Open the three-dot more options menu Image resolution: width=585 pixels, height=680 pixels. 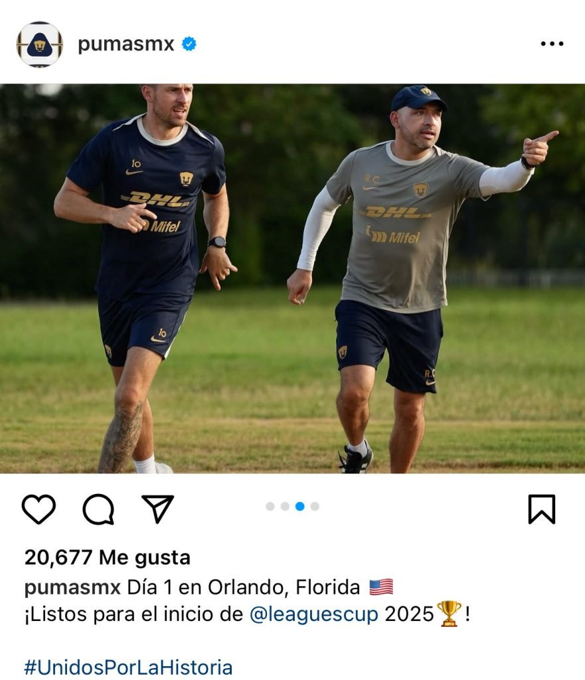[552, 44]
